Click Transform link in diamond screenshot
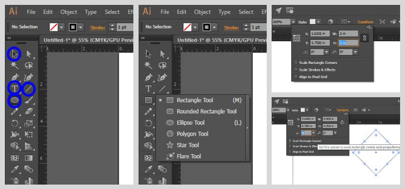This screenshot has height=189, width=405. (343, 110)
